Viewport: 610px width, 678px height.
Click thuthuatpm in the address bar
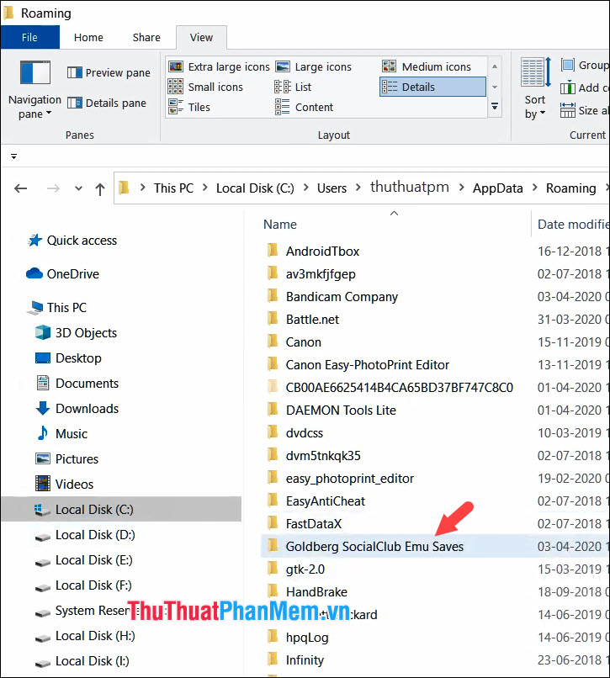point(410,187)
